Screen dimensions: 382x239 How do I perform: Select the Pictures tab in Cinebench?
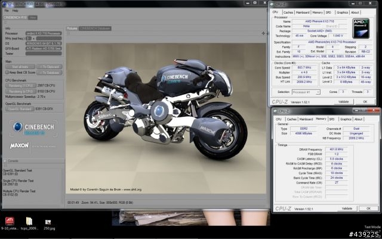pos(72,29)
